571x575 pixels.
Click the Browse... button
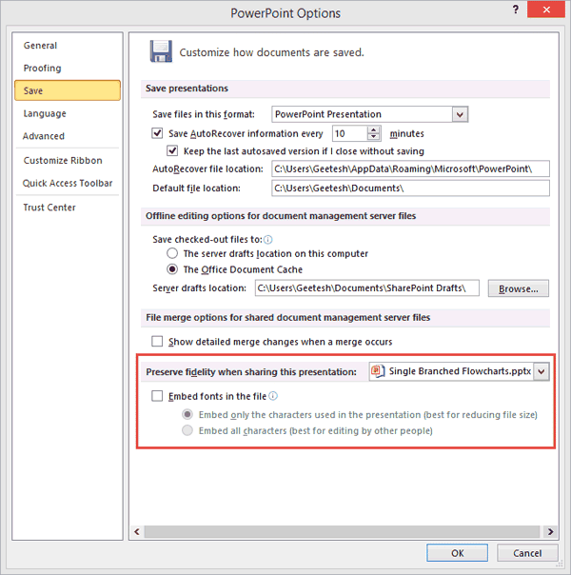point(519,288)
